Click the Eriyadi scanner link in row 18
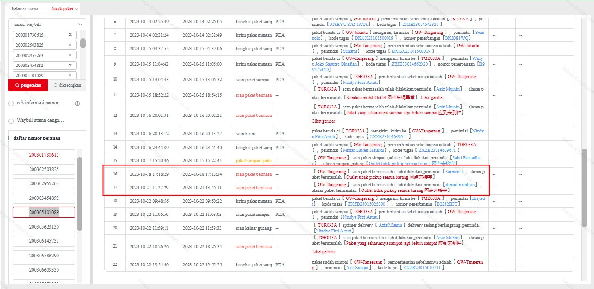 [478, 198]
